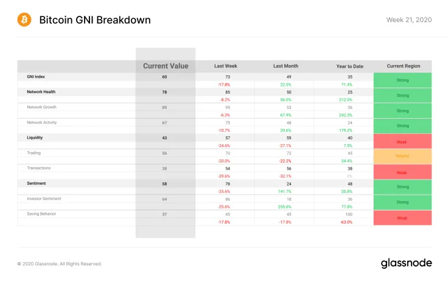Click the glassnode logo at the bottom
Screen dimensions: 448x281
coord(406,263)
